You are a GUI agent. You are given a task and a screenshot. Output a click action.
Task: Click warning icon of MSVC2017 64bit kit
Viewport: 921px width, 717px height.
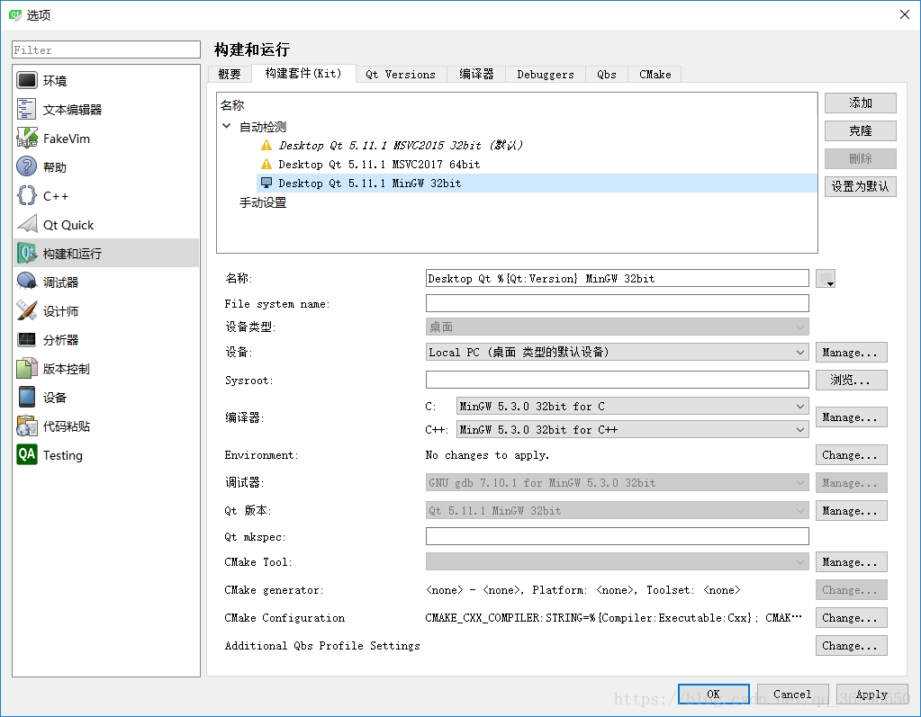[266, 164]
